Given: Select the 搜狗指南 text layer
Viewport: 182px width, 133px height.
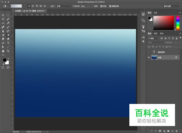Looking at the screenshot, I should click(161, 52).
